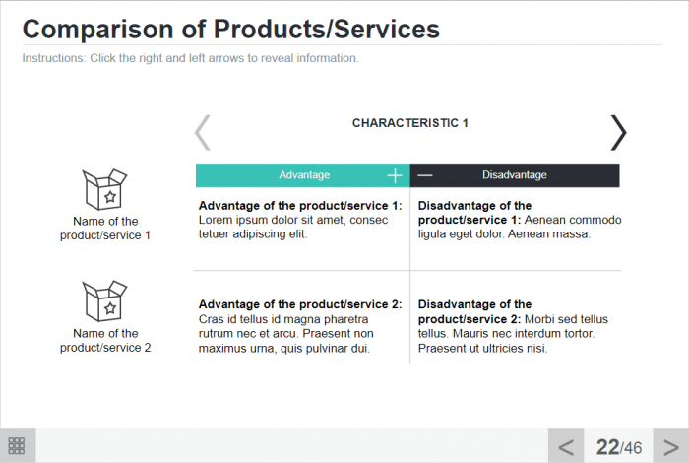
Task: Open the slide grid menu icon
Action: pyautogui.click(x=17, y=446)
